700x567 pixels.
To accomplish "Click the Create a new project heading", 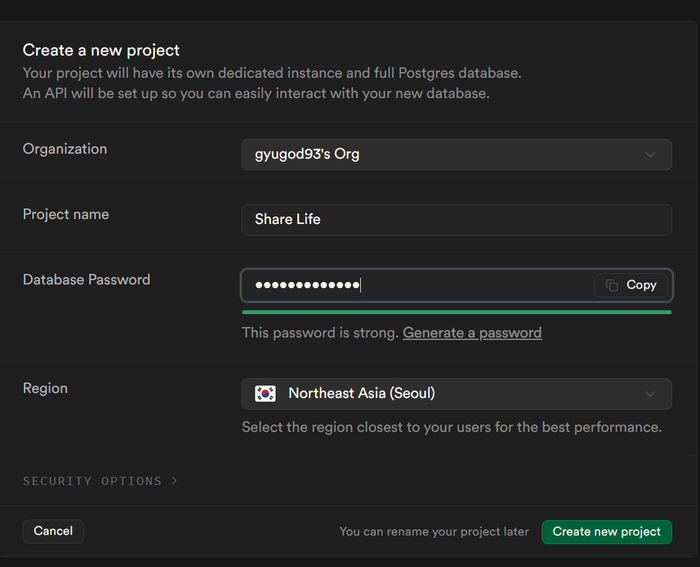I will [x=101, y=50].
